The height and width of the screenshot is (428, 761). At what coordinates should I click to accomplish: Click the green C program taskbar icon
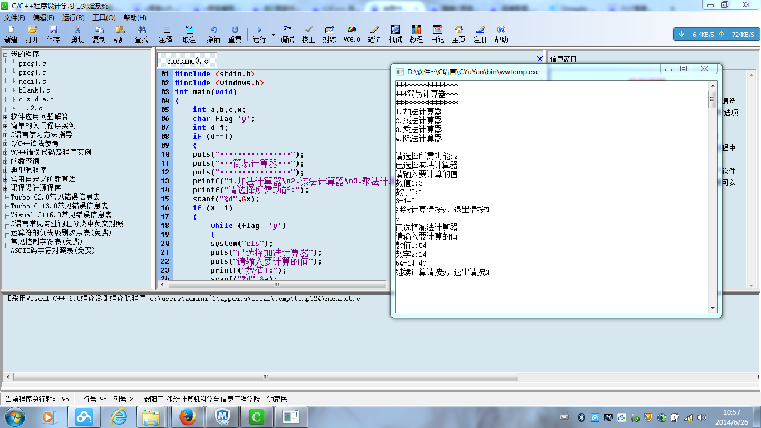[x=256, y=416]
